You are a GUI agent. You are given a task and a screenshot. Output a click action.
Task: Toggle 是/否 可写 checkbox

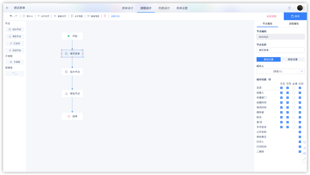point(287,122)
